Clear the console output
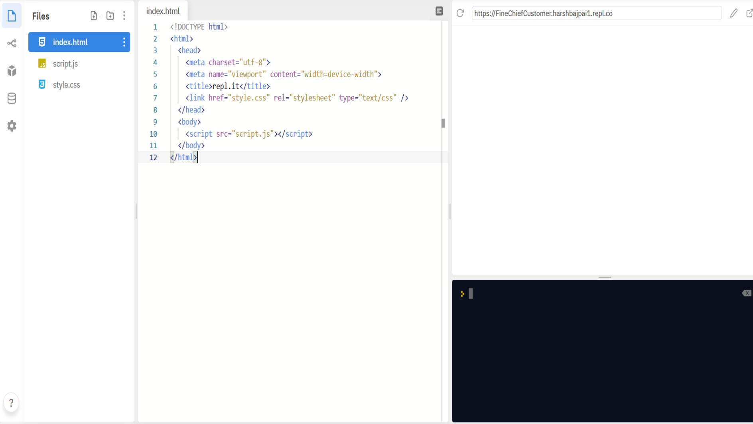Image resolution: width=753 pixels, height=424 pixels. coord(746,293)
